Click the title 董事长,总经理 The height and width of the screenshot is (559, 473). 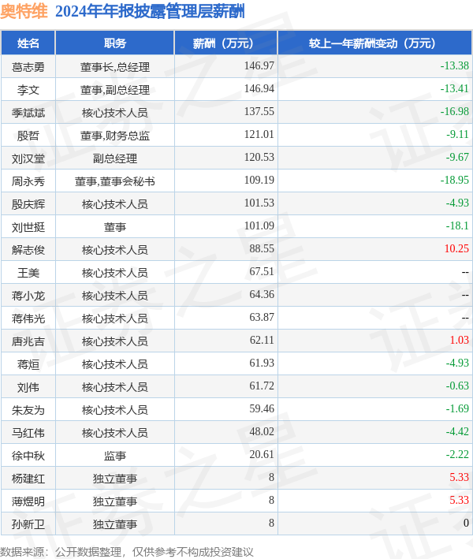(115, 67)
